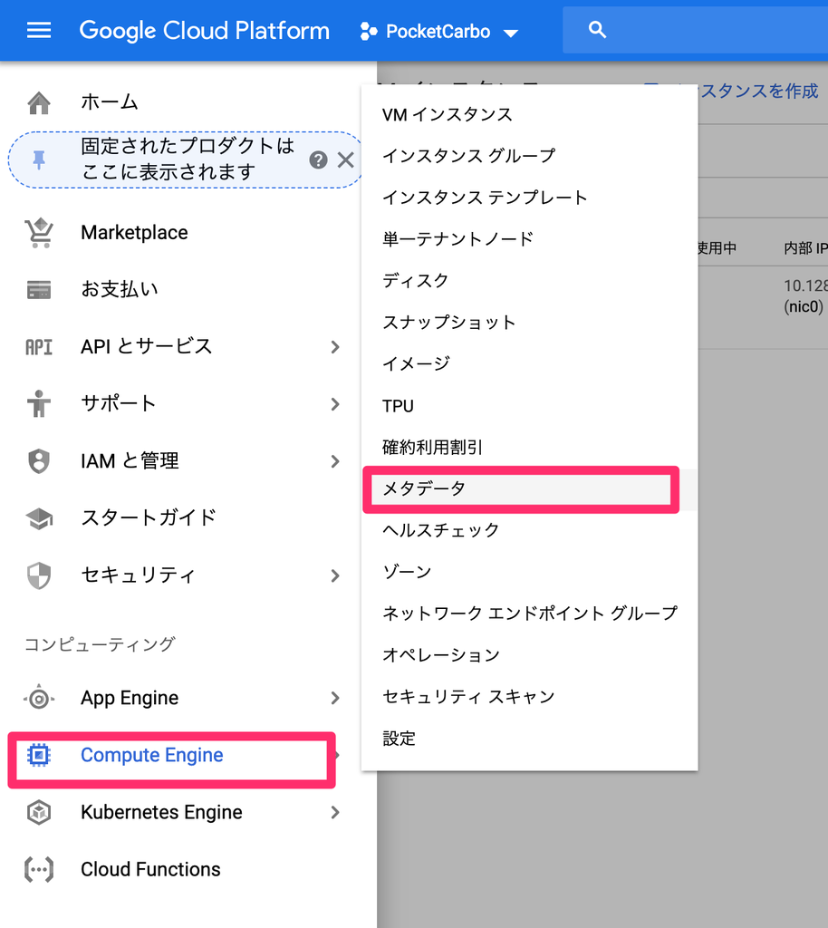The height and width of the screenshot is (928, 828).
Task: Expand the IAM と管理 submenu arrow
Action: pos(335,461)
